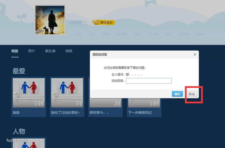Click the 那些曾今 album title
Screen dimensions: 225x148
pos(99,112)
